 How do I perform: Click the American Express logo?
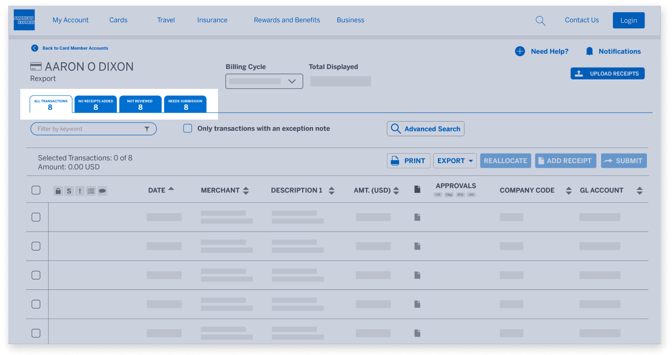pyautogui.click(x=24, y=20)
